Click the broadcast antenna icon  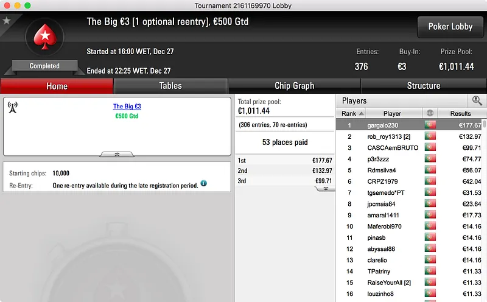[12, 107]
